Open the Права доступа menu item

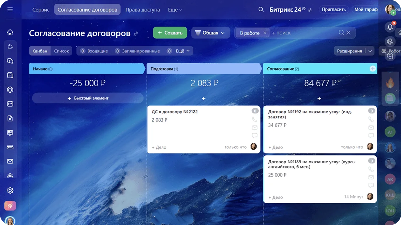142,10
